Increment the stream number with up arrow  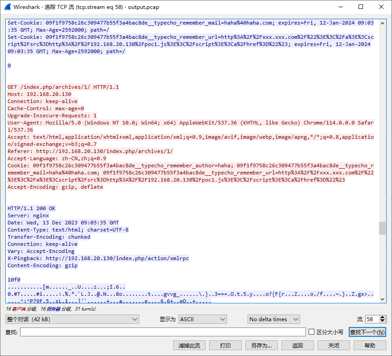pyautogui.click(x=382, y=317)
